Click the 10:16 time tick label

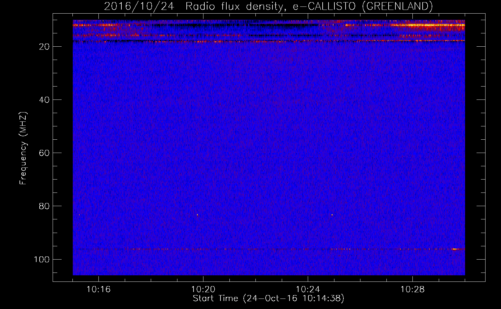coord(98,290)
